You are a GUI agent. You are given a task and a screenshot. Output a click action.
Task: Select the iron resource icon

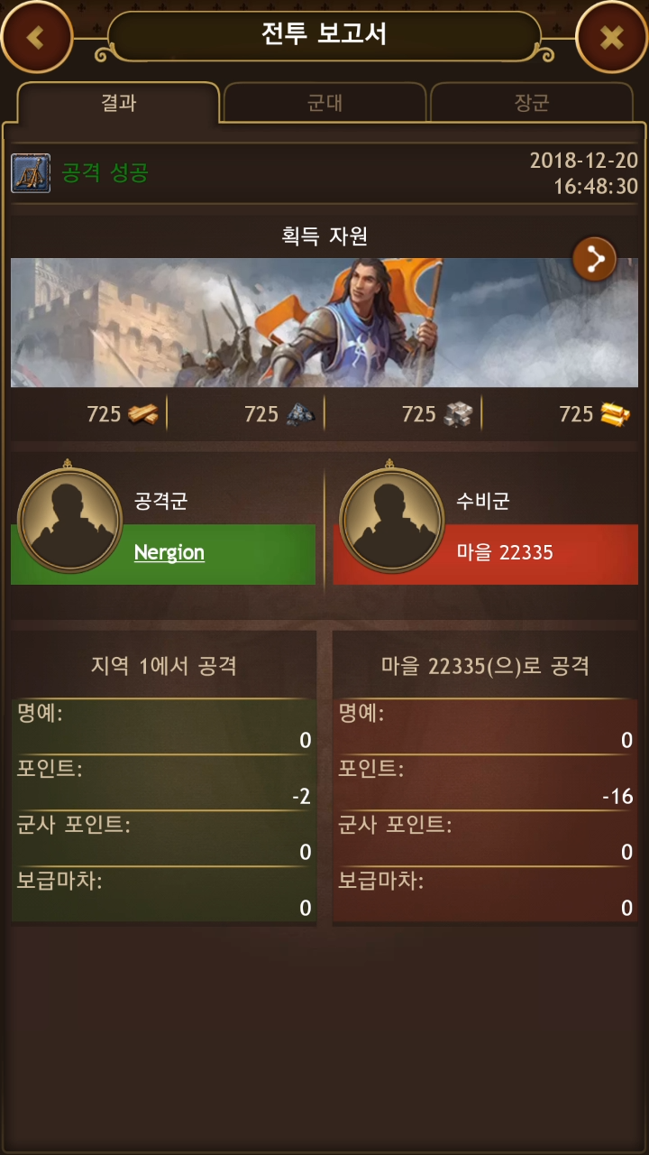tap(458, 414)
